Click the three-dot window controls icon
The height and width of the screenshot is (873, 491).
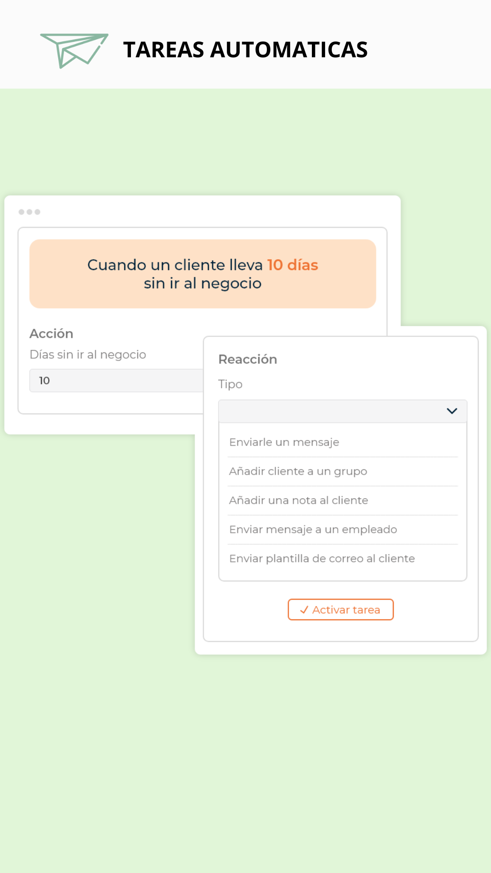point(29,212)
